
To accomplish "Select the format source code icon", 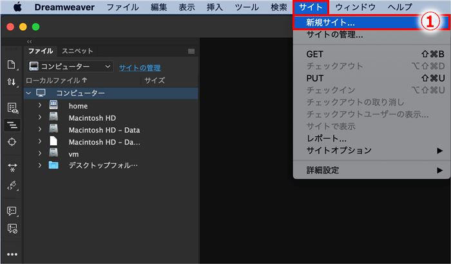I will coord(12,125).
